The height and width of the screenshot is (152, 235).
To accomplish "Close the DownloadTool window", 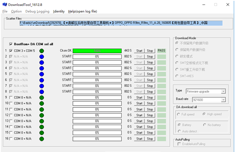I will click(x=228, y=5).
